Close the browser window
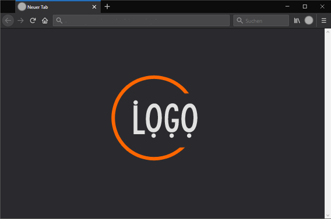The height and width of the screenshot is (219, 331). (x=322, y=6)
